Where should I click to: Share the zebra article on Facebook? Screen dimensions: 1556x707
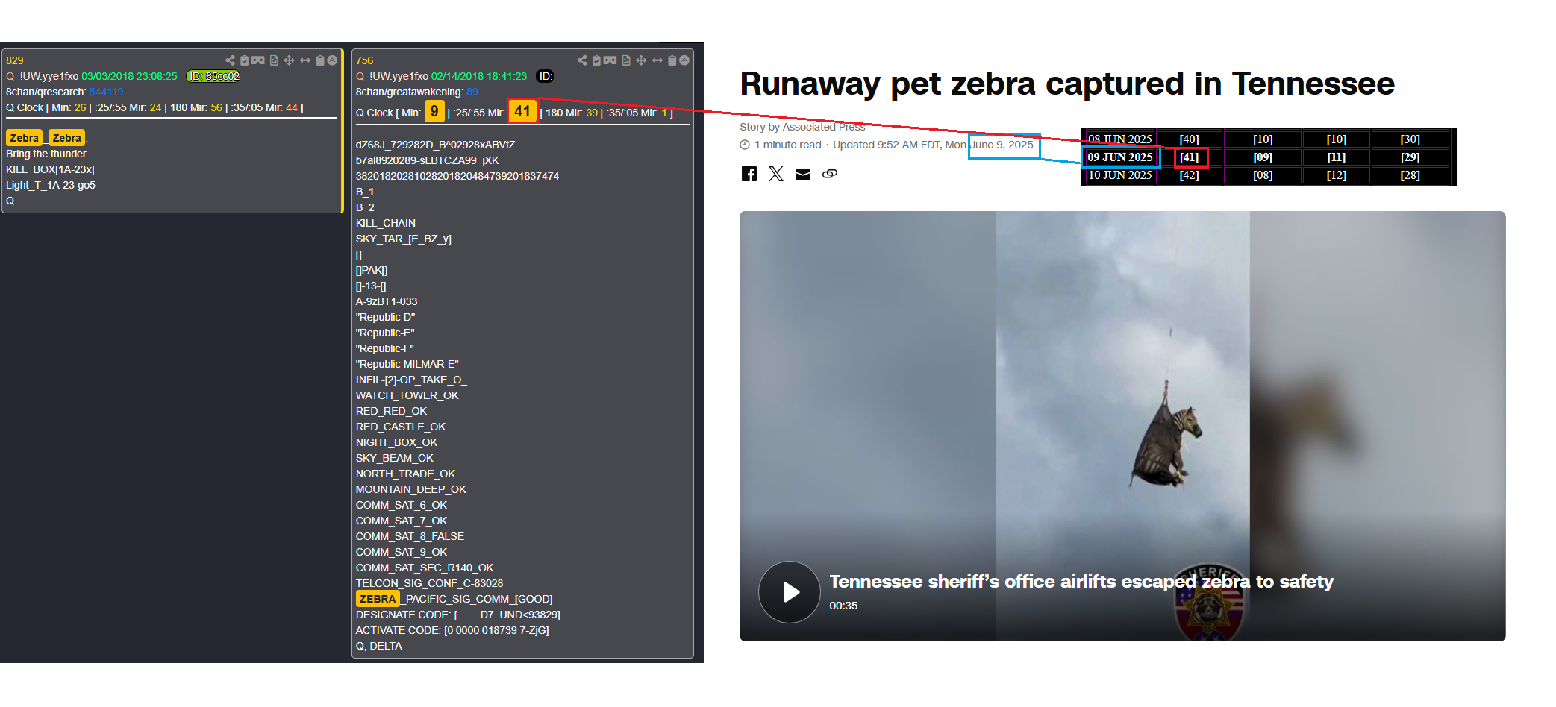click(x=749, y=174)
